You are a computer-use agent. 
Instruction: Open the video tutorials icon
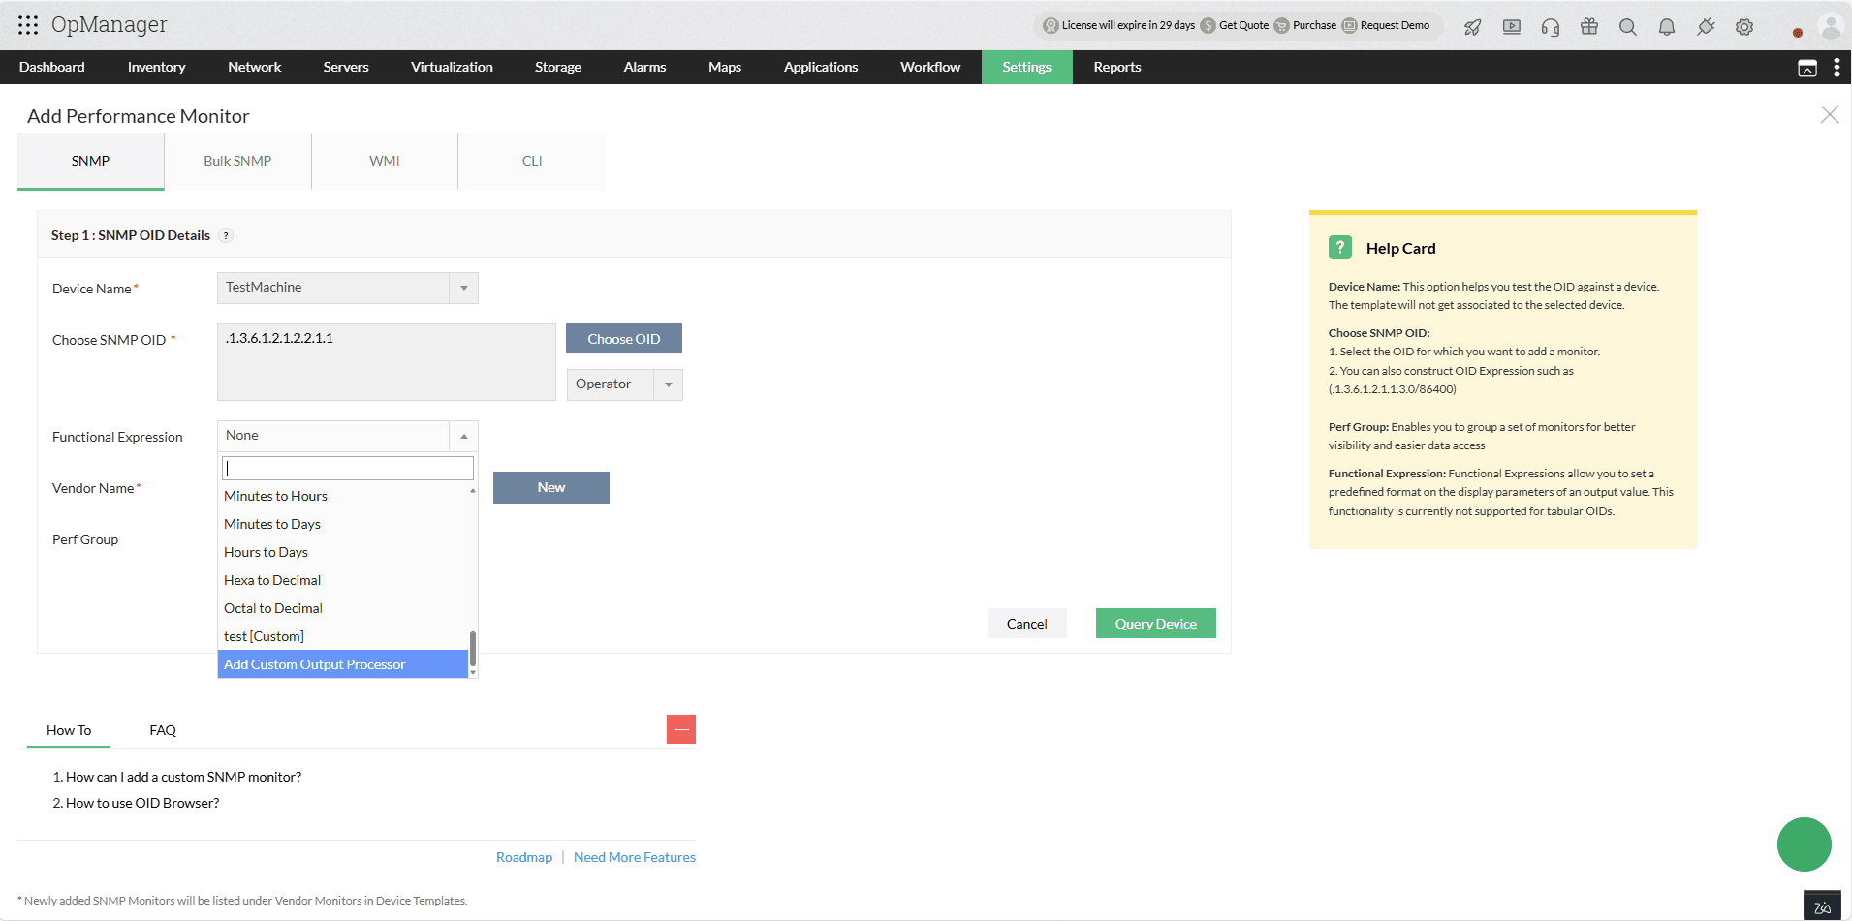[1512, 27]
